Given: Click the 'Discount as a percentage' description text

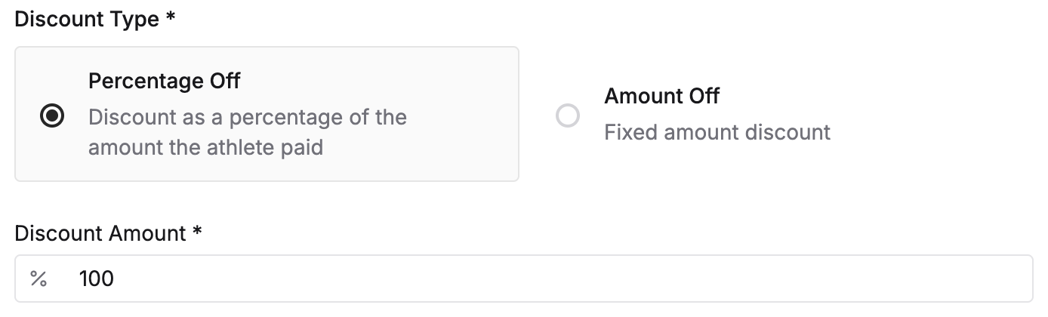Looking at the screenshot, I should pyautogui.click(x=247, y=118).
